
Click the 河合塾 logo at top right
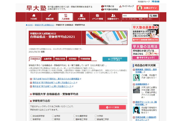click(x=156, y=1)
